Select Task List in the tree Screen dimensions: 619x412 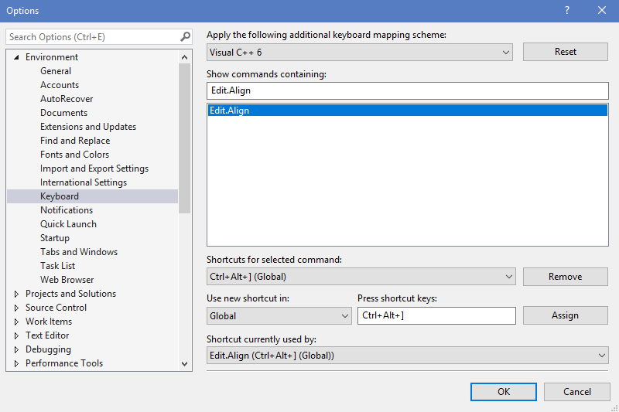pos(57,266)
